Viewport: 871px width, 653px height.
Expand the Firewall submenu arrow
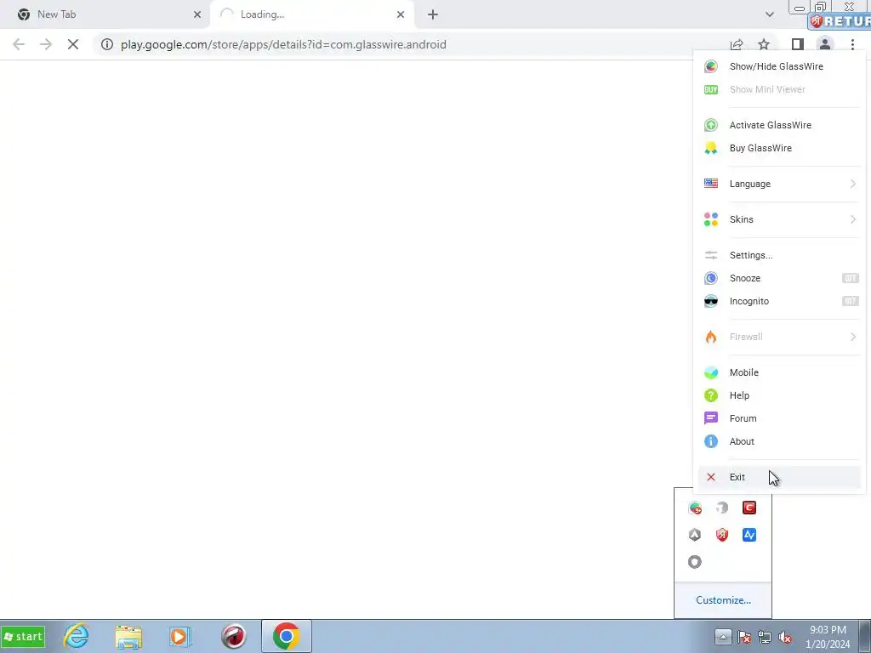click(852, 337)
